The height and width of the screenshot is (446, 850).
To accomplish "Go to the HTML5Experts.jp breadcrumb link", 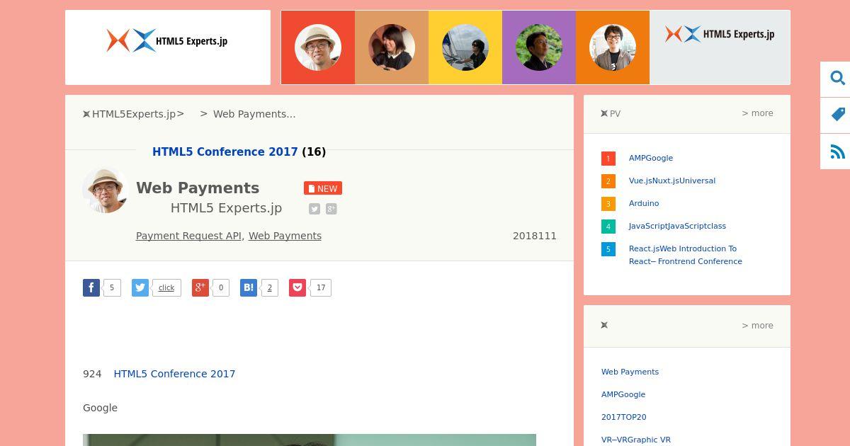I will [134, 114].
